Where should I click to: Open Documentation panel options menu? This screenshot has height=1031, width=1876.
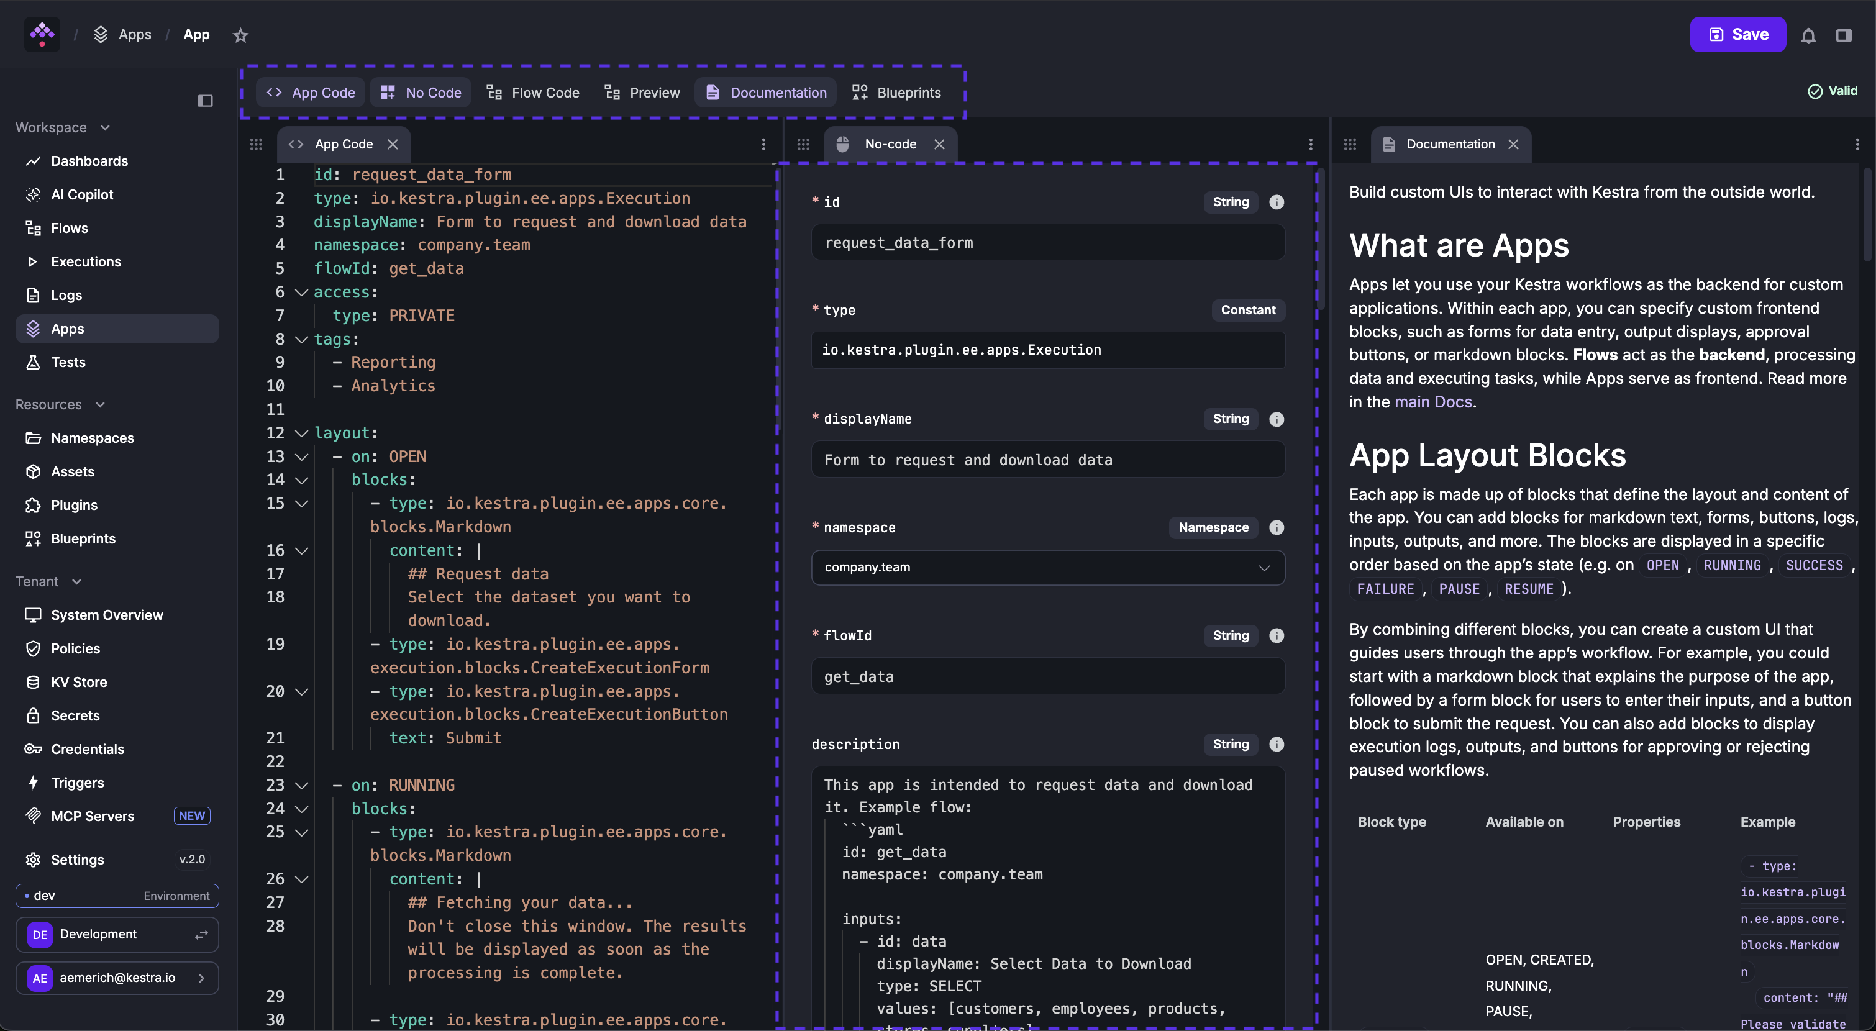click(x=1858, y=144)
